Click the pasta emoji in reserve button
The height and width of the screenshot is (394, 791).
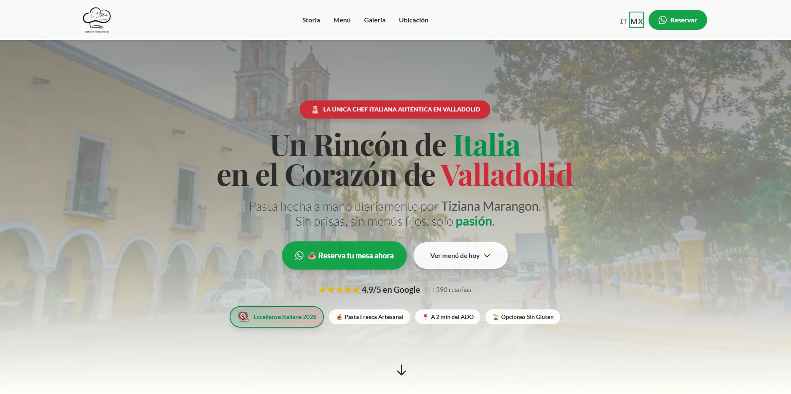(312, 256)
